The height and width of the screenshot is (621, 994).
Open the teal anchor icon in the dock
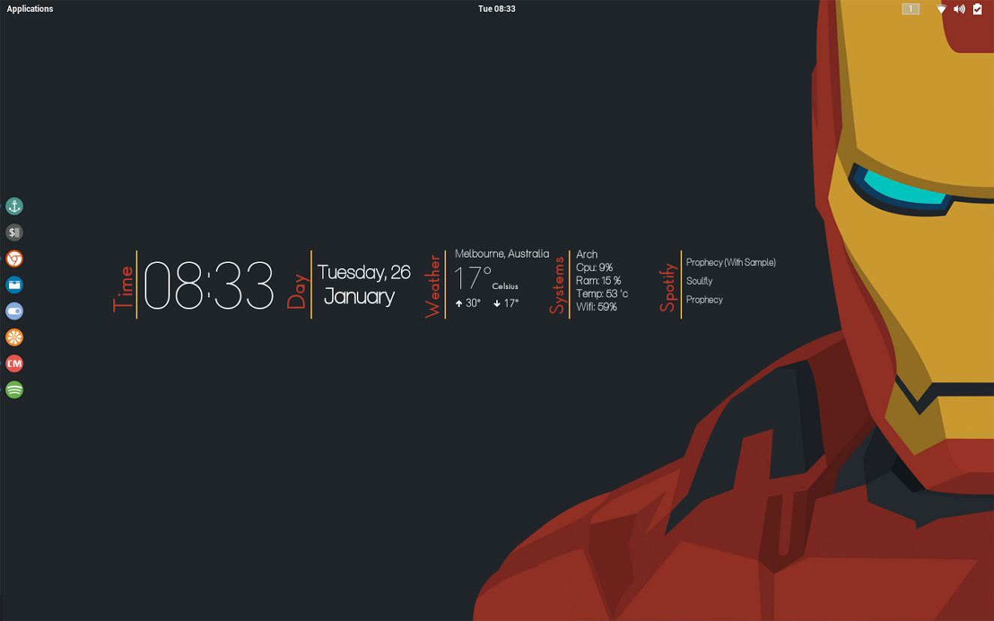click(x=14, y=206)
